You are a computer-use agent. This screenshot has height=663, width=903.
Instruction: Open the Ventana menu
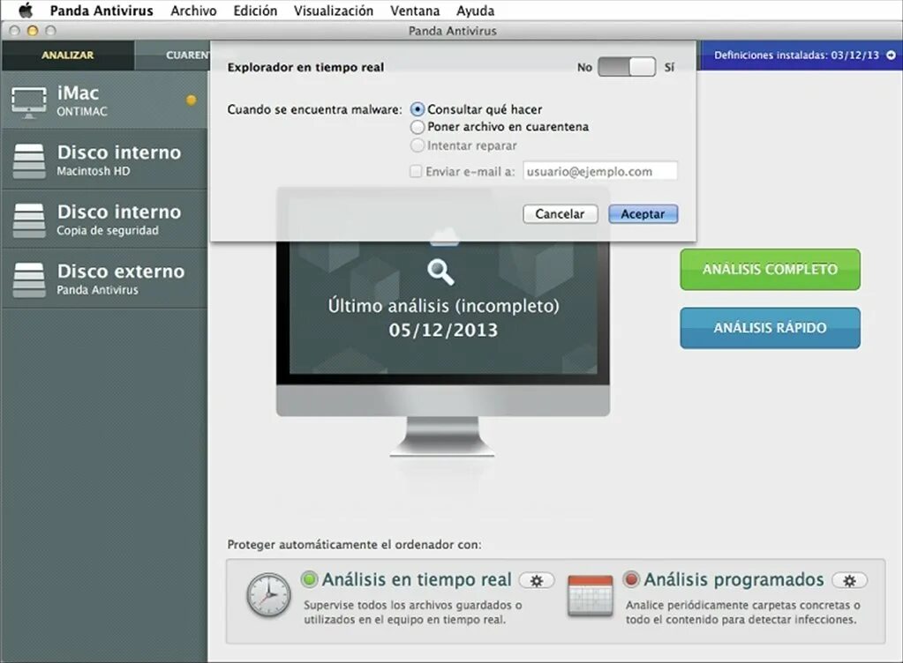click(x=415, y=11)
